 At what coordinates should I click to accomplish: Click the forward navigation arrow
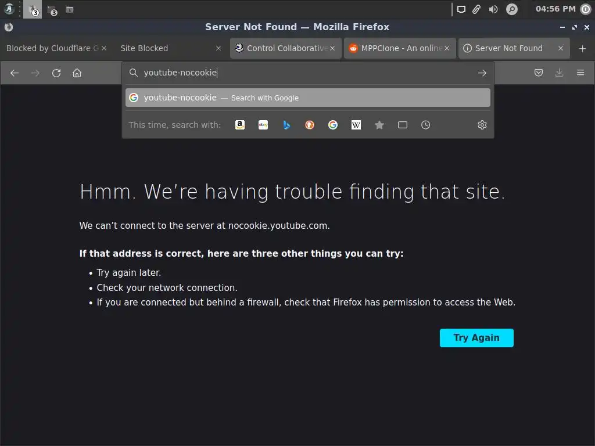pyautogui.click(x=35, y=73)
